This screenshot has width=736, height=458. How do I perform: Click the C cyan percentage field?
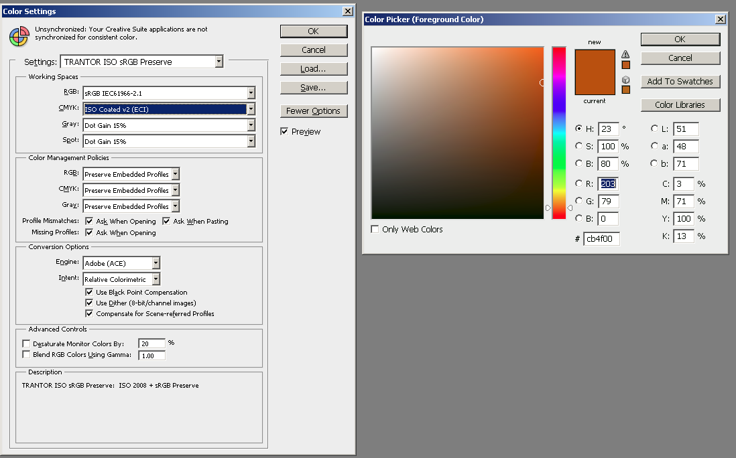coord(684,183)
